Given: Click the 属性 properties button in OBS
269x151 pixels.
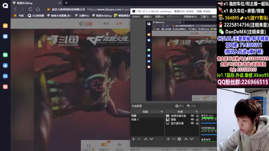Looking at the screenshot, I should tap(180, 106).
